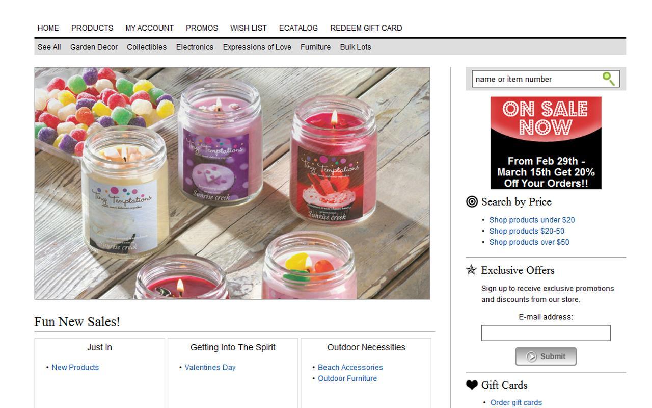Follow the Valentines Day link
This screenshot has width=652, height=408.
pyautogui.click(x=210, y=367)
